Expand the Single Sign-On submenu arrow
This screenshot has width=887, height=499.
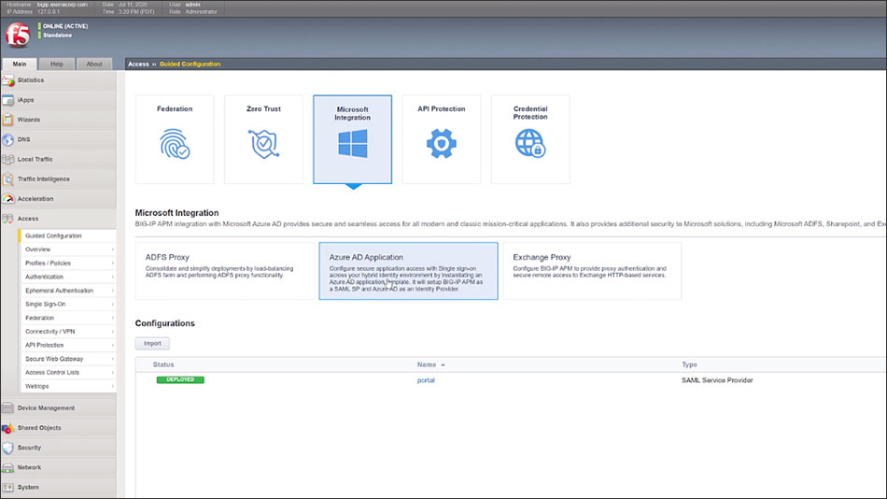click(x=113, y=304)
